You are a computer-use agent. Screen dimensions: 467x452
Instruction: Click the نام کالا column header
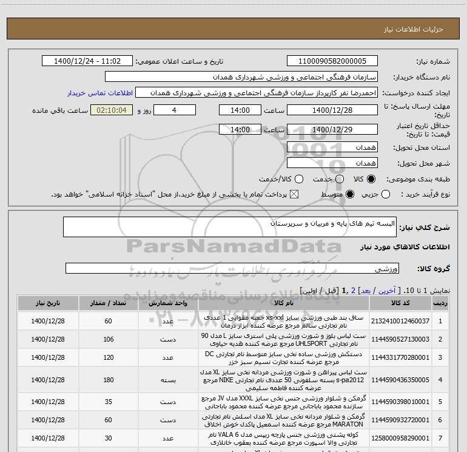tap(284, 303)
